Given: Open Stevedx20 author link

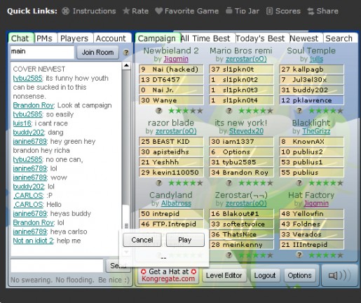Looking at the screenshot, I should [246, 131].
